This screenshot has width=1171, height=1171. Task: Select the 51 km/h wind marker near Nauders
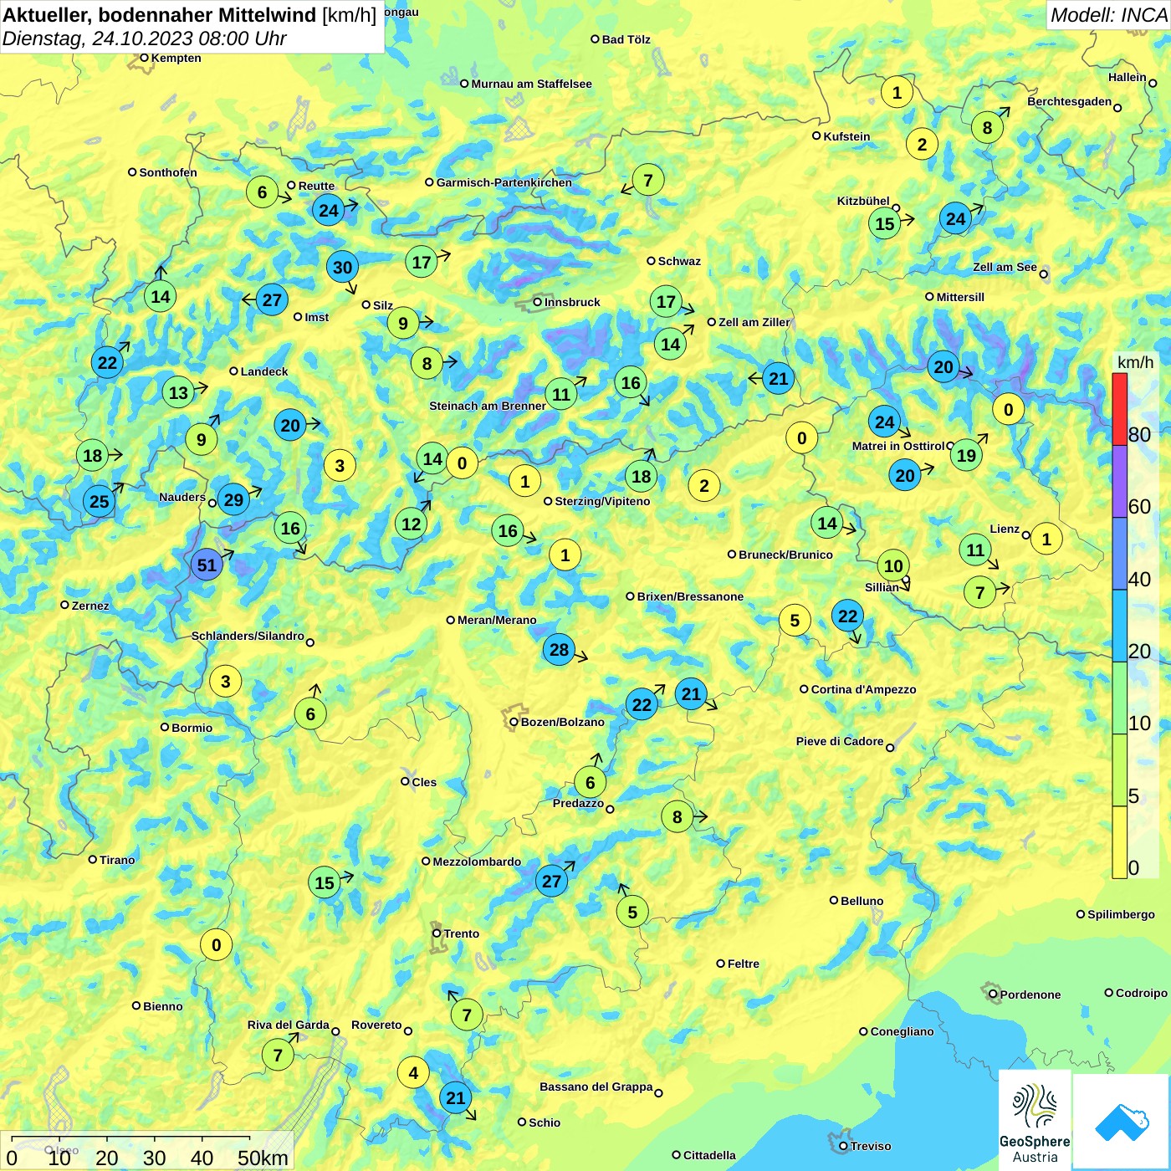[207, 565]
